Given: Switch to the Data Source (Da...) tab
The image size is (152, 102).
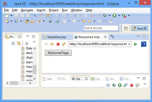Looking at the screenshot, I should point(97,79).
